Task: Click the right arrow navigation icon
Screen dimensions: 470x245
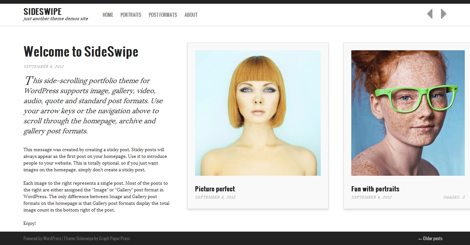Action: point(443,14)
